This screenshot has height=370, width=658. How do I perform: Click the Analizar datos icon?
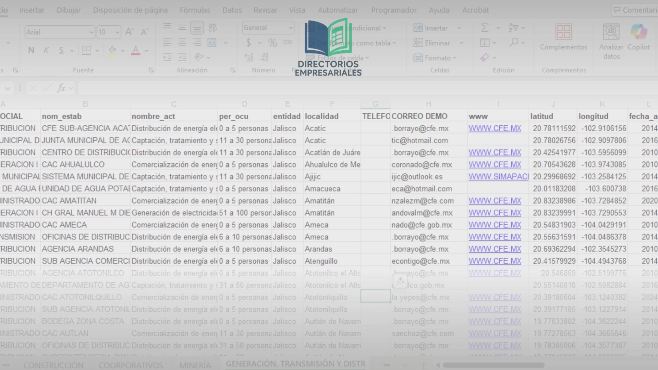click(x=611, y=32)
